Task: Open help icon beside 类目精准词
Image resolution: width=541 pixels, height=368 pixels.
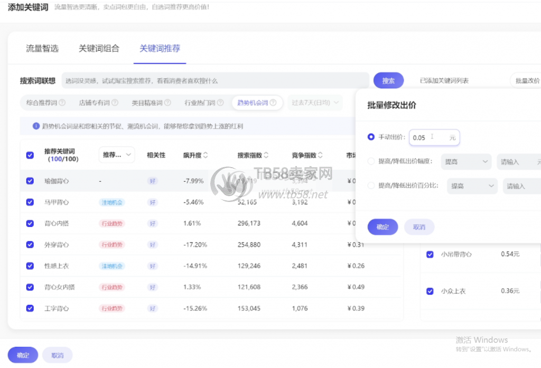Action: 167,103
